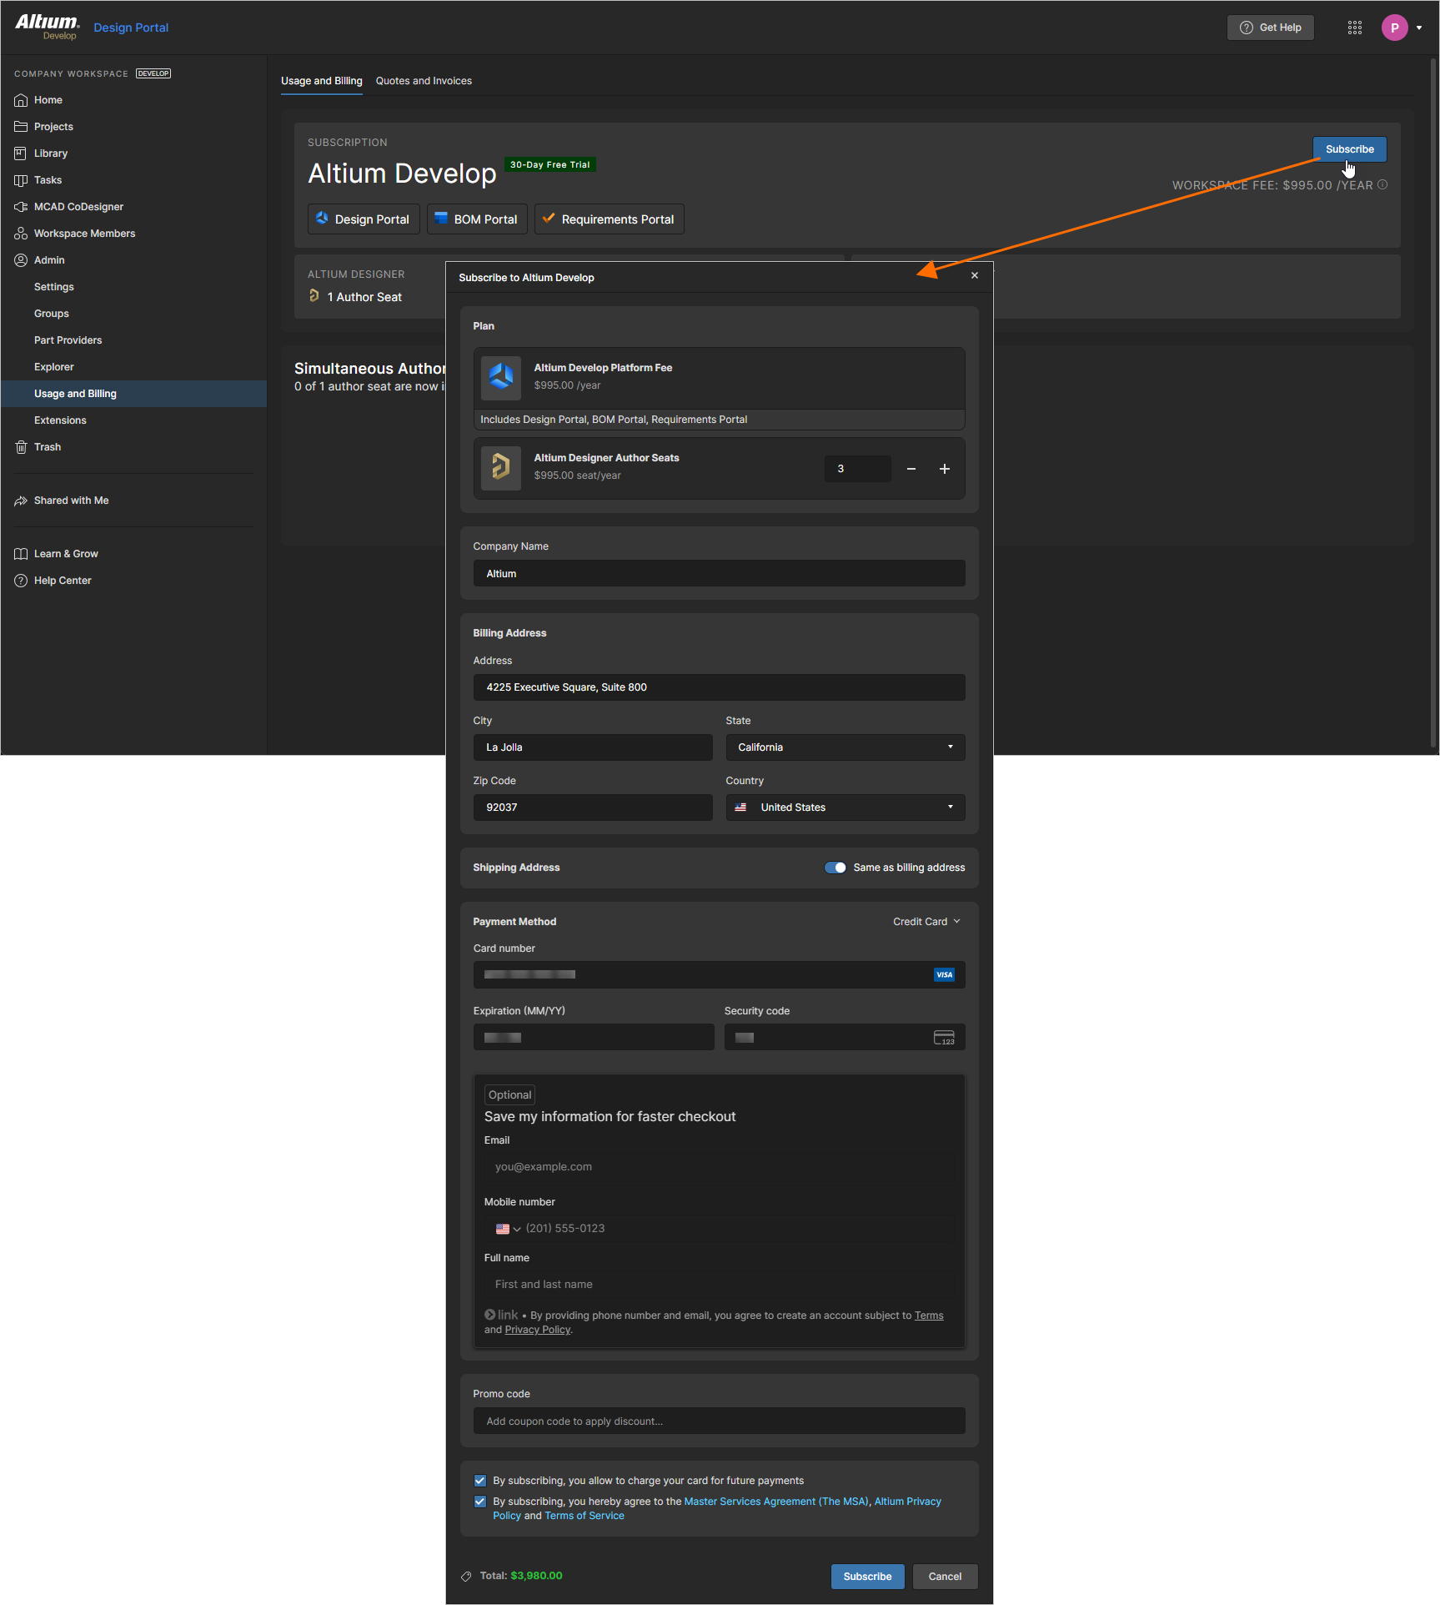Click the Library sidebar icon
Image resolution: width=1440 pixels, height=1605 pixels.
point(21,153)
